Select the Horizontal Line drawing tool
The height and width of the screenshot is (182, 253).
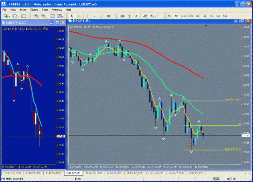point(95,16)
